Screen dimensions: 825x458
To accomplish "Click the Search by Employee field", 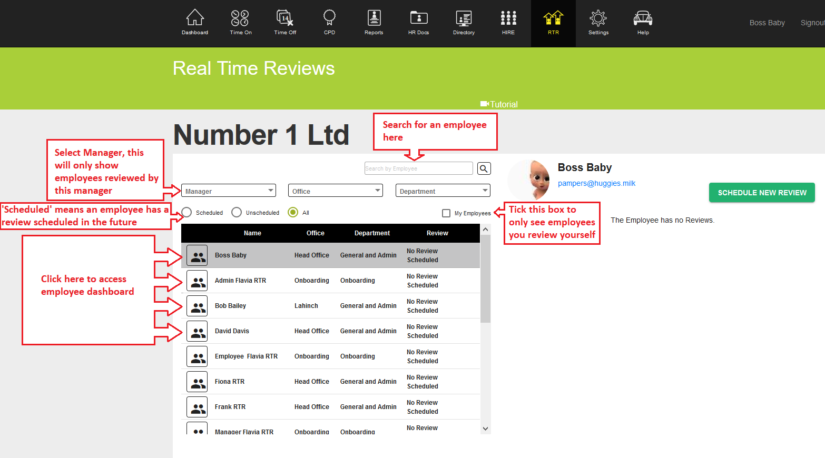I will (x=418, y=168).
